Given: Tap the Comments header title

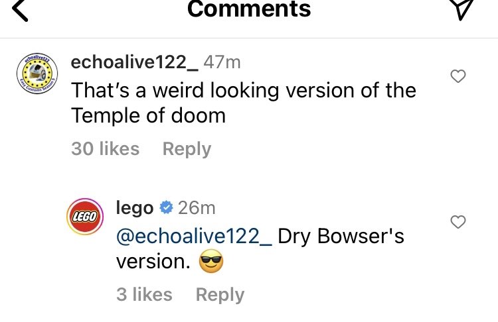Looking at the screenshot, I should click(x=249, y=9).
